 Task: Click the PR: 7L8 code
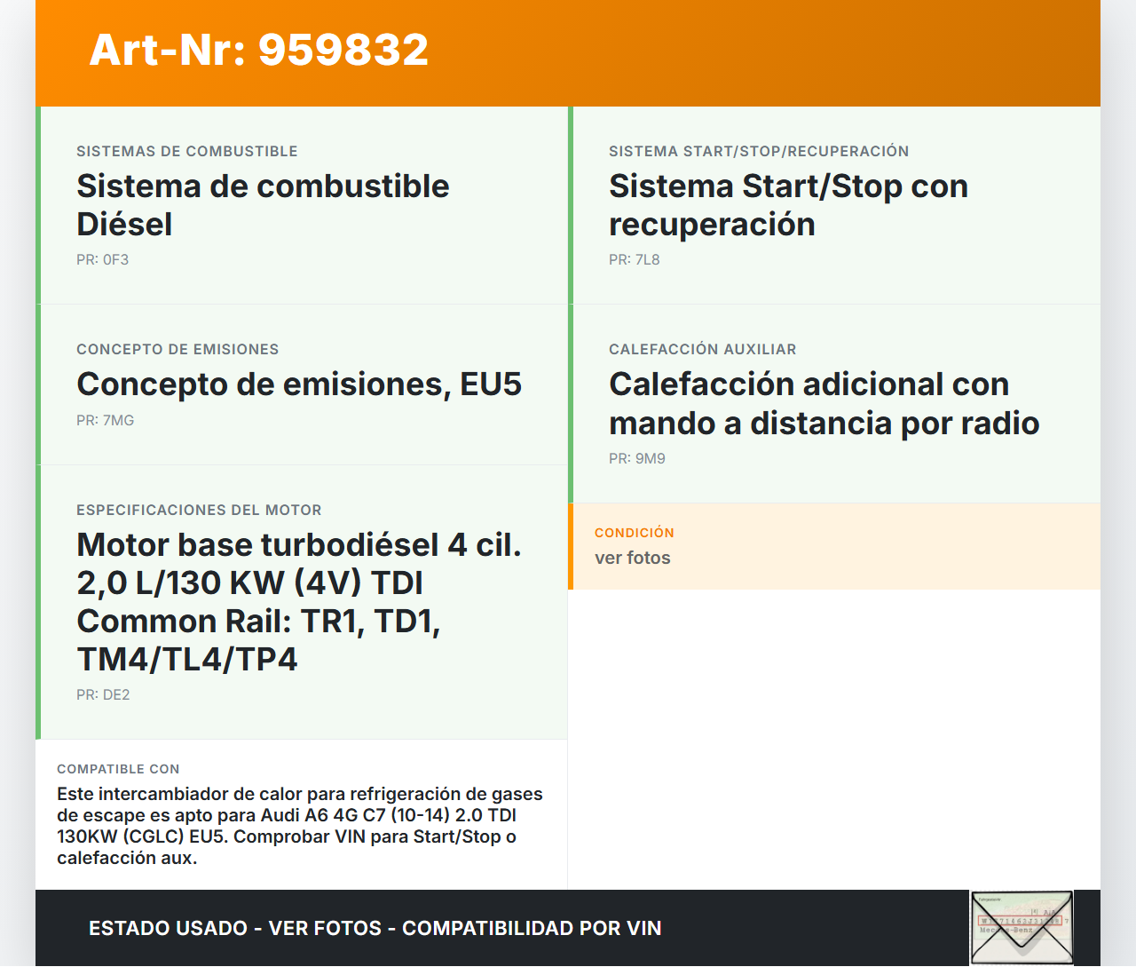pos(634,260)
